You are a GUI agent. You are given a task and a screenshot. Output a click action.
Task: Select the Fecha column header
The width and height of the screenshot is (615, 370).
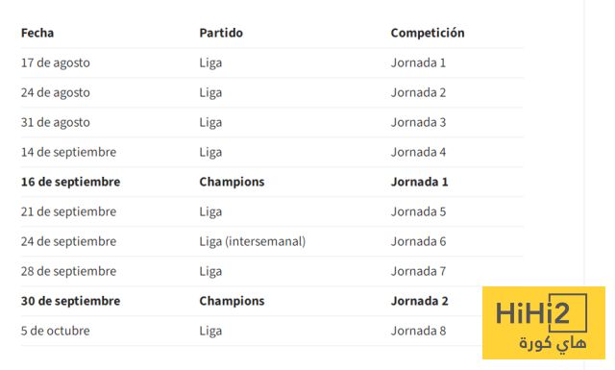click(37, 33)
